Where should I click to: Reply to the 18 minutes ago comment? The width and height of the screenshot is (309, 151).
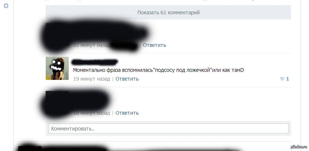[127, 113]
